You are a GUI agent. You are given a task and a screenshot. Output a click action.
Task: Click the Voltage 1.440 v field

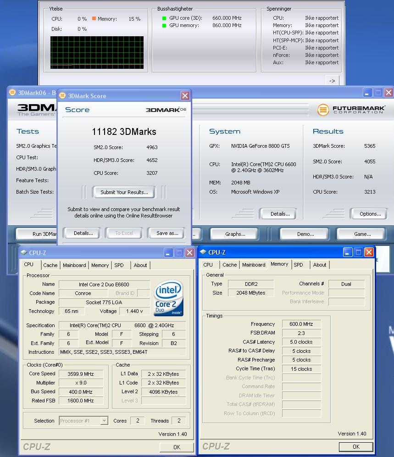click(x=134, y=311)
